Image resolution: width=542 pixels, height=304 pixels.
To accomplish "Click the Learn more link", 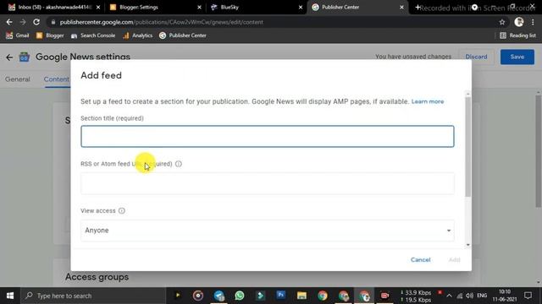I will (x=428, y=101).
